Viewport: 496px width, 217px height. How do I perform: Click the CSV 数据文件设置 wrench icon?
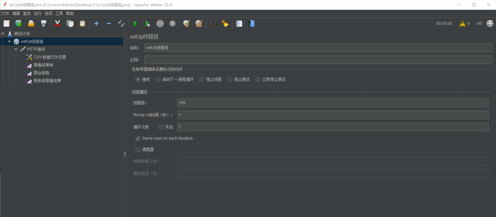click(x=29, y=57)
